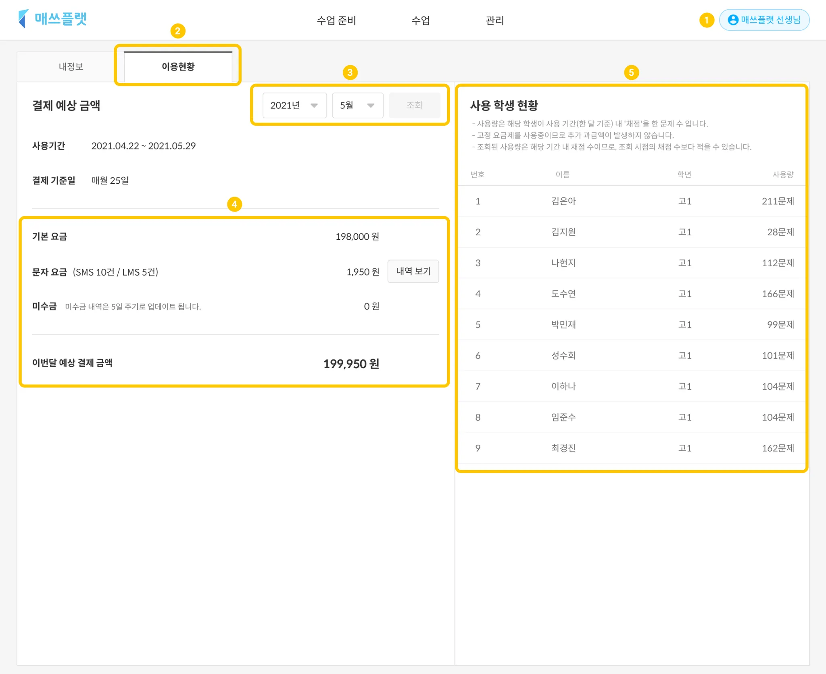Click 내역 보기 for SMS charges
This screenshot has height=674, width=826.
[413, 272]
